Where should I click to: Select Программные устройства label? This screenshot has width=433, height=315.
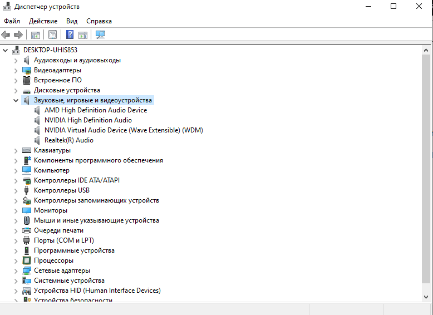tap(74, 250)
